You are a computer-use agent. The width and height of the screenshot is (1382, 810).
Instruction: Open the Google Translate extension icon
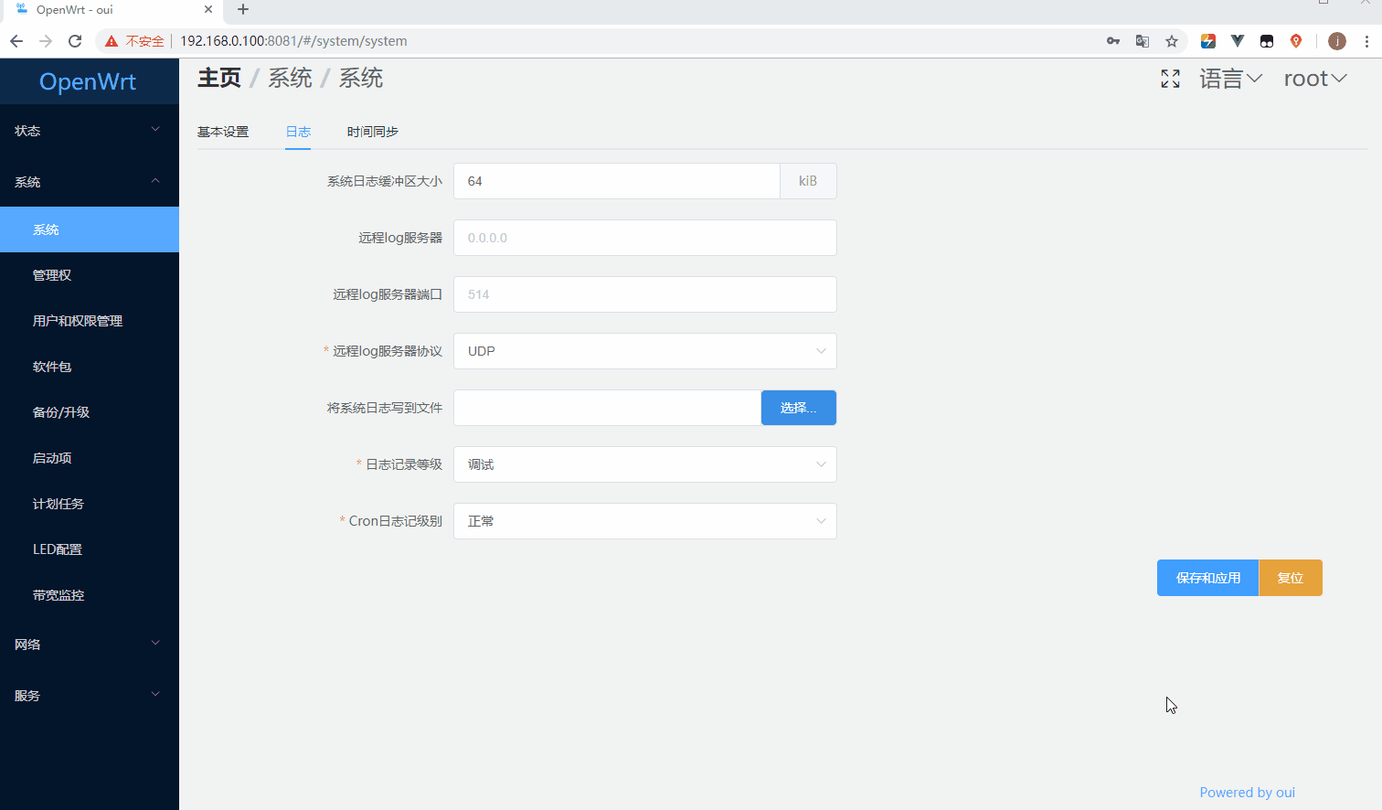pyautogui.click(x=1142, y=40)
